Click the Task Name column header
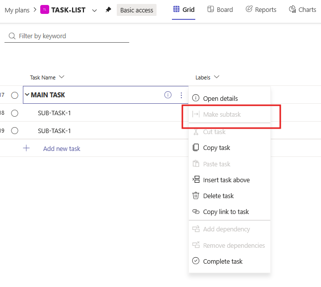Viewport: 321px width, 287px height. click(x=43, y=77)
